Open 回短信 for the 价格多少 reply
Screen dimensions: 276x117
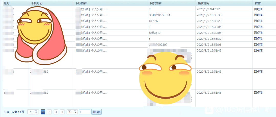[258, 33]
